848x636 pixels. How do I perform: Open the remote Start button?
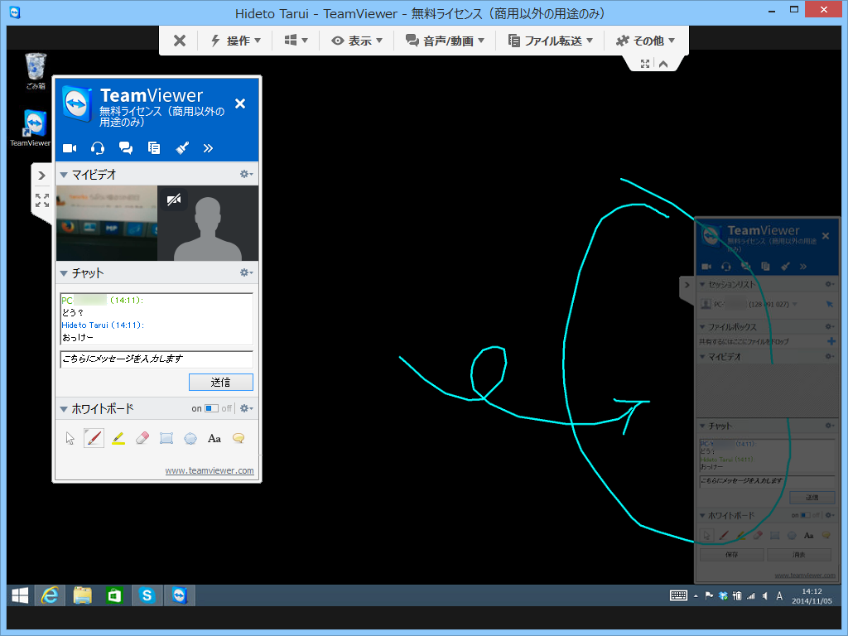coord(20,595)
